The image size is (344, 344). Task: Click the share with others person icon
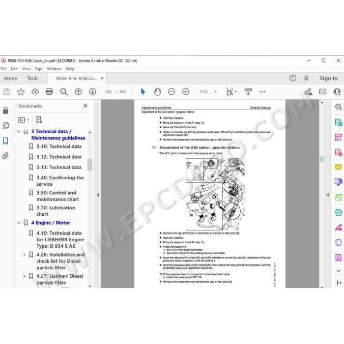click(337, 91)
